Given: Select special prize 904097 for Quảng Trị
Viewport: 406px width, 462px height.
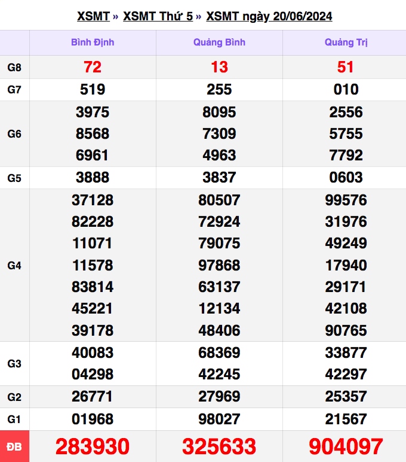Looking at the screenshot, I should (346, 446).
